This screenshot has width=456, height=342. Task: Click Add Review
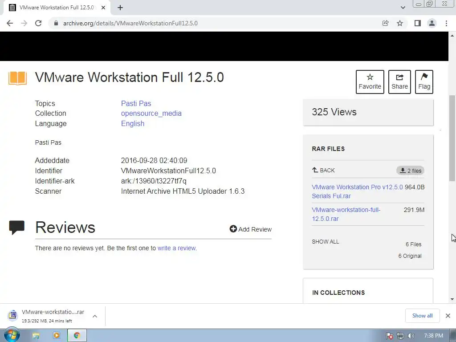251,229
